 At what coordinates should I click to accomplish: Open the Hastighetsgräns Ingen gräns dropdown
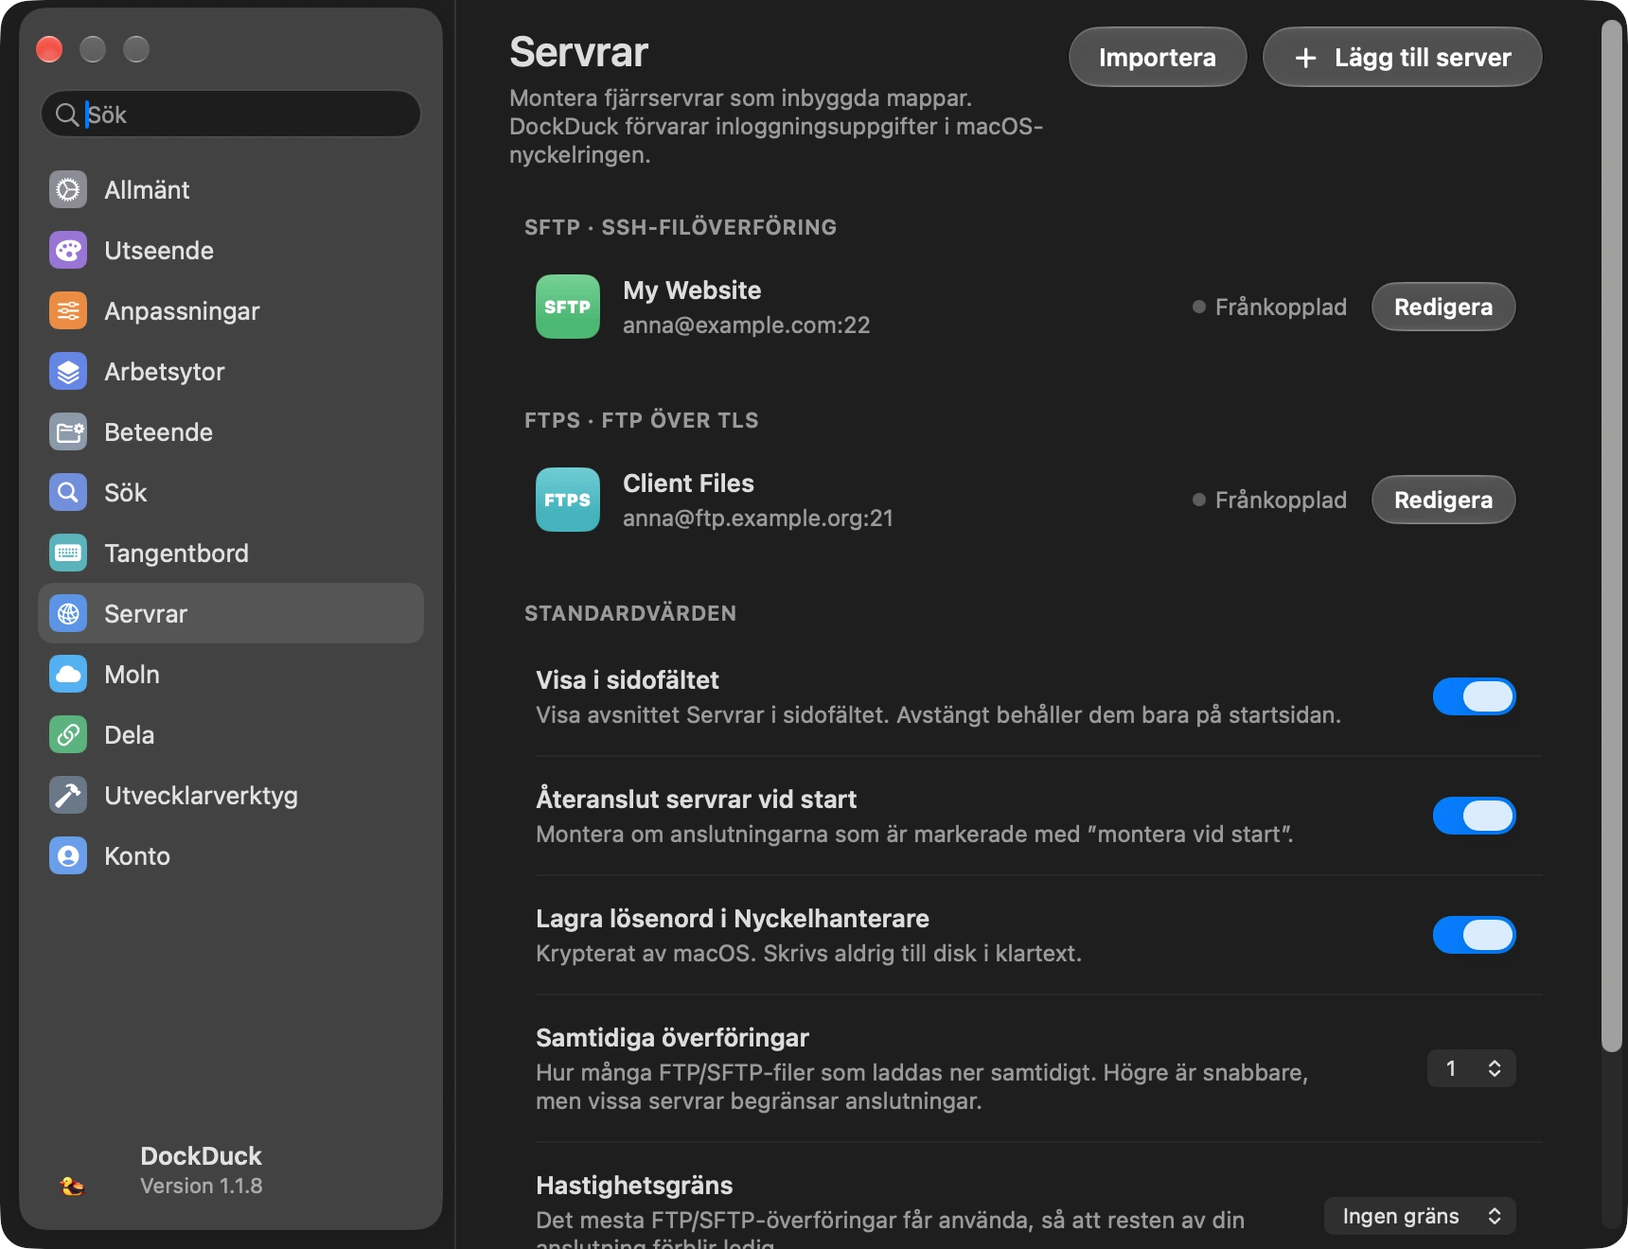pos(1420,1216)
